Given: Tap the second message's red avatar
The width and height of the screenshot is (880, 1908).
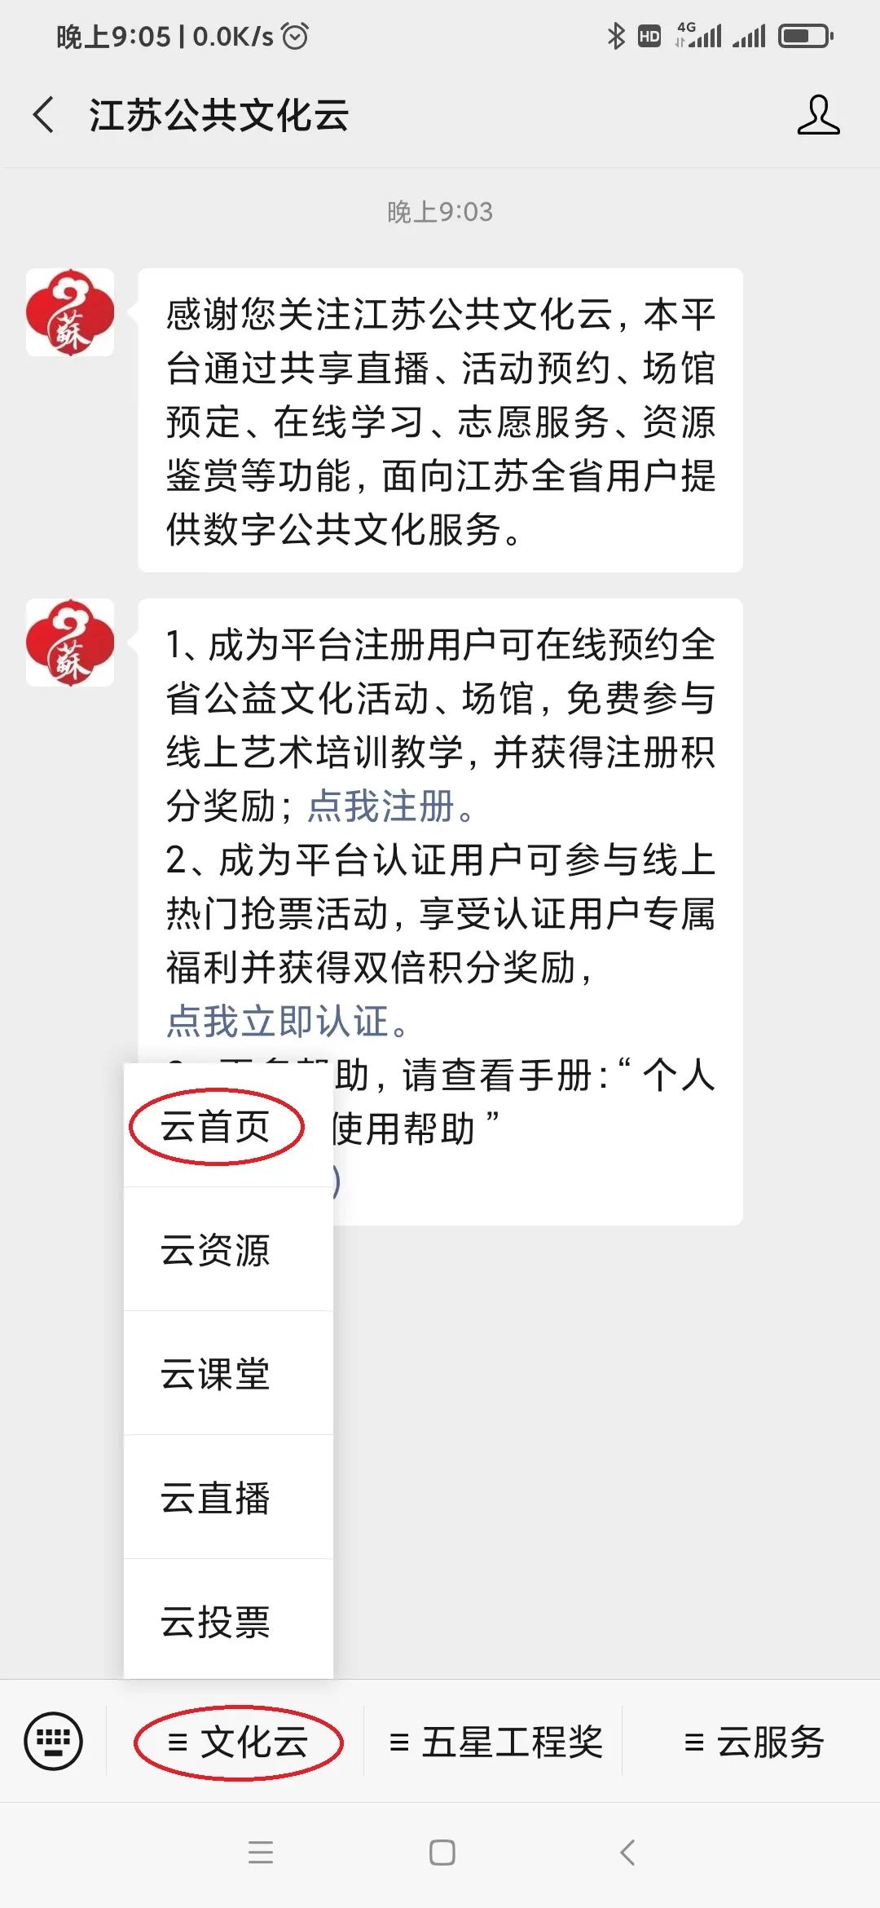Looking at the screenshot, I should 70,643.
